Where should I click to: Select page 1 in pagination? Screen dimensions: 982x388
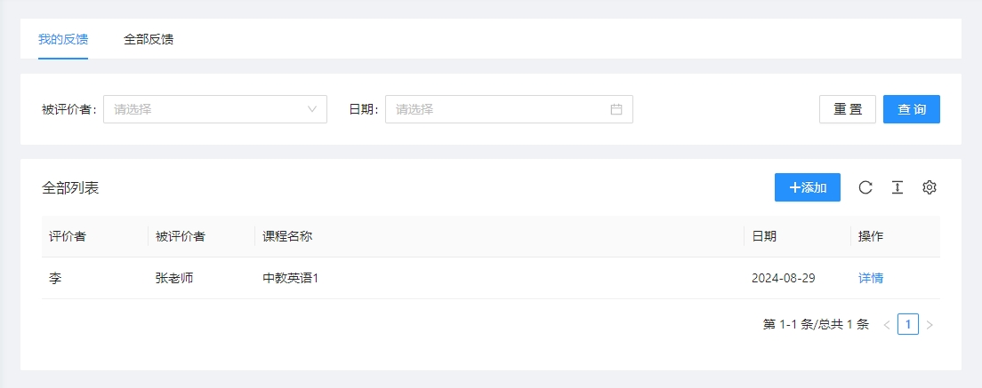[x=908, y=324]
